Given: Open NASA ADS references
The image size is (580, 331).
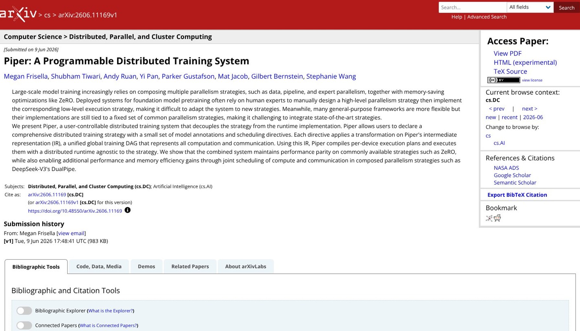Looking at the screenshot, I should tap(506, 168).
